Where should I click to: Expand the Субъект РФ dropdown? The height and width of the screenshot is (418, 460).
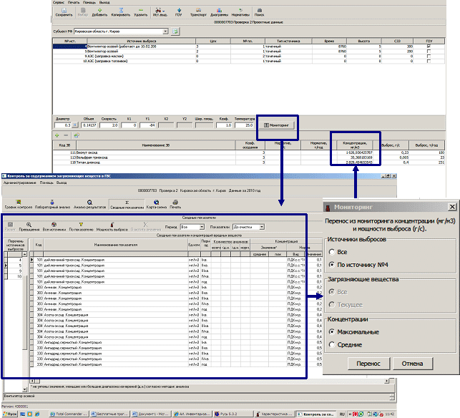click(175, 31)
